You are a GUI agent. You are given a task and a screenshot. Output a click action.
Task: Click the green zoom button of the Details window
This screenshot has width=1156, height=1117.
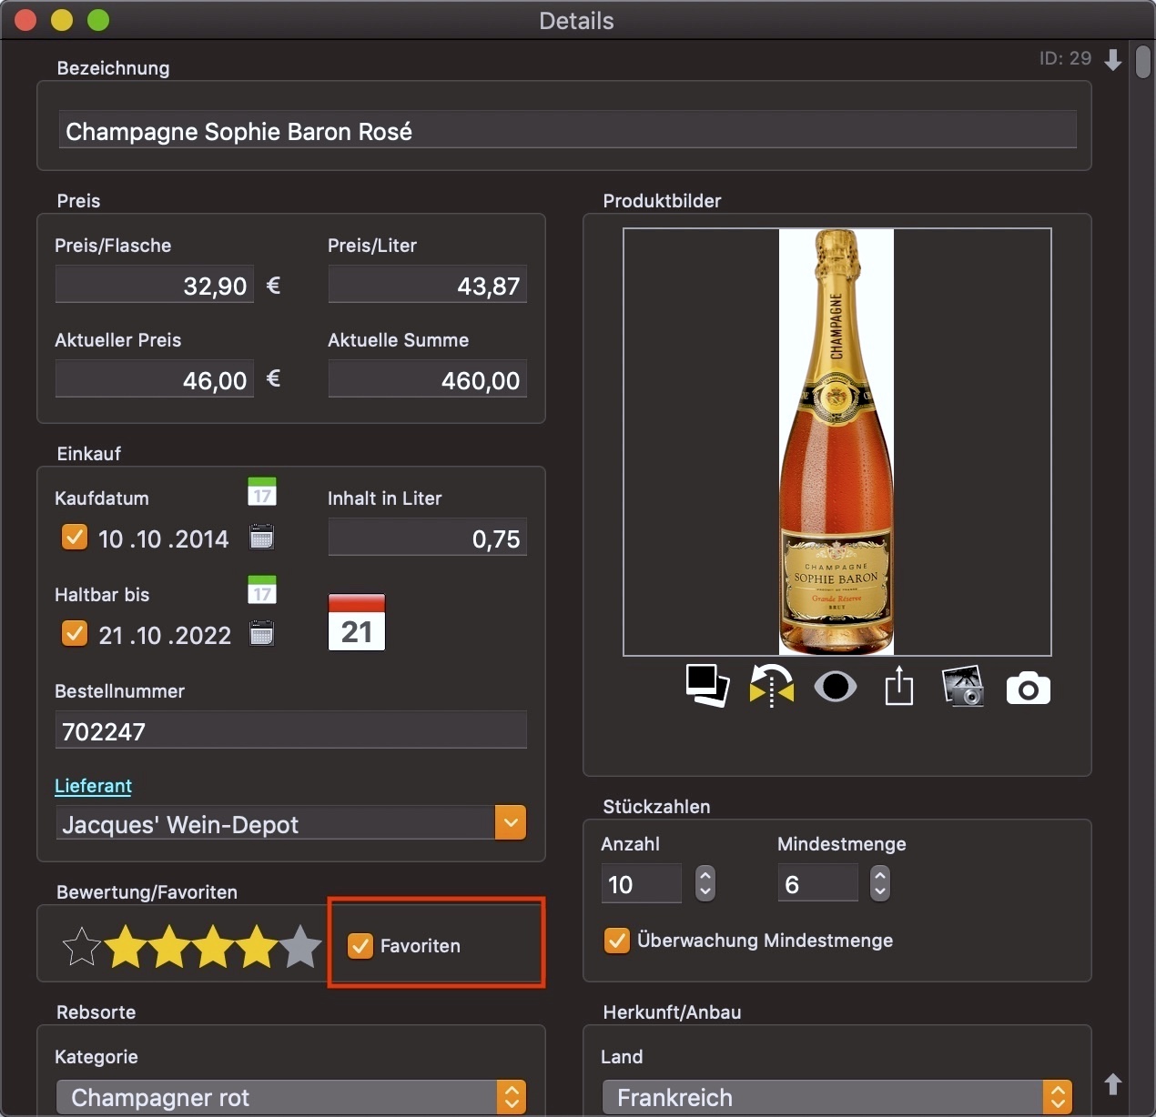97,20
